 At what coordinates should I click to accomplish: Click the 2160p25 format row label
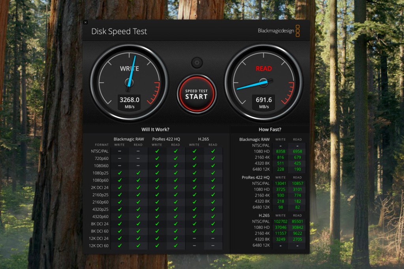pos(101,195)
